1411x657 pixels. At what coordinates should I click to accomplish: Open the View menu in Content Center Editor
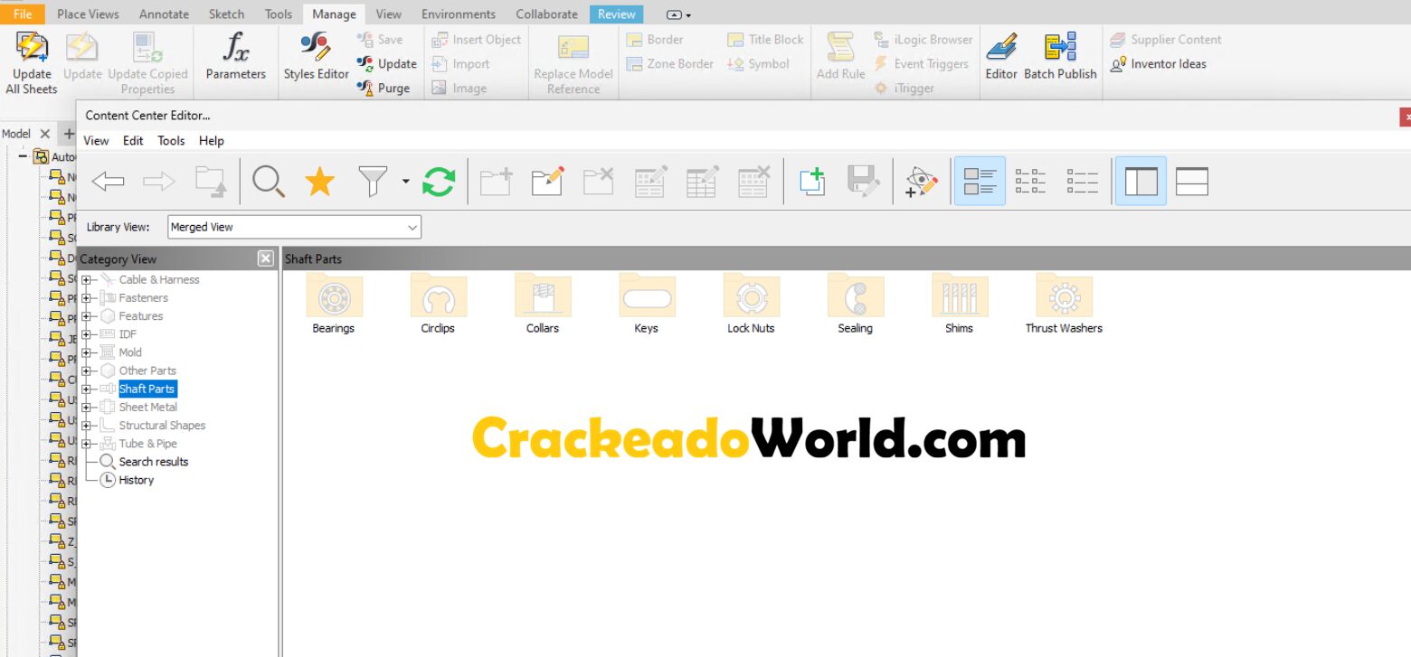click(x=96, y=141)
